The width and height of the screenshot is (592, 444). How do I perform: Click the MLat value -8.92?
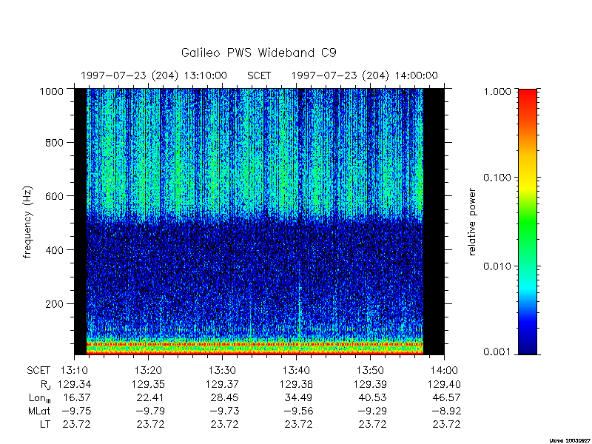point(445,411)
